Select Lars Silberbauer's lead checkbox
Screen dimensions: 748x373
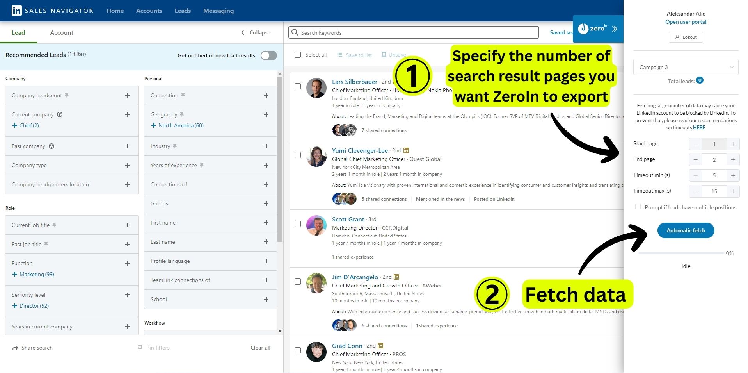[298, 86]
